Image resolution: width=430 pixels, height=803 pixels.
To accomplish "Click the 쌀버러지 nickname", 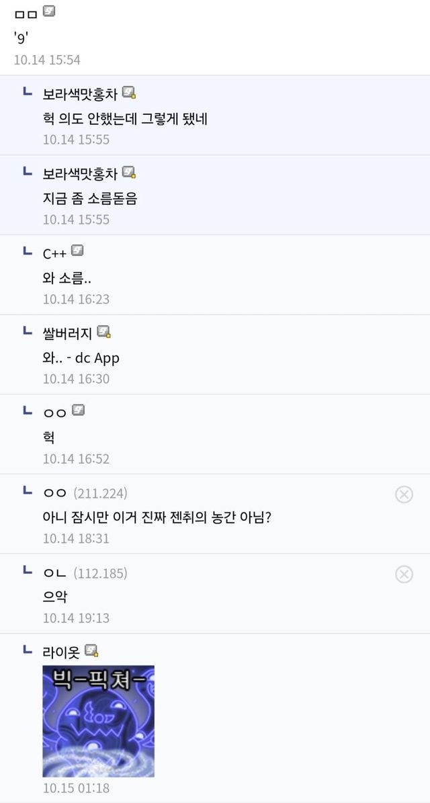I will 68,333.
